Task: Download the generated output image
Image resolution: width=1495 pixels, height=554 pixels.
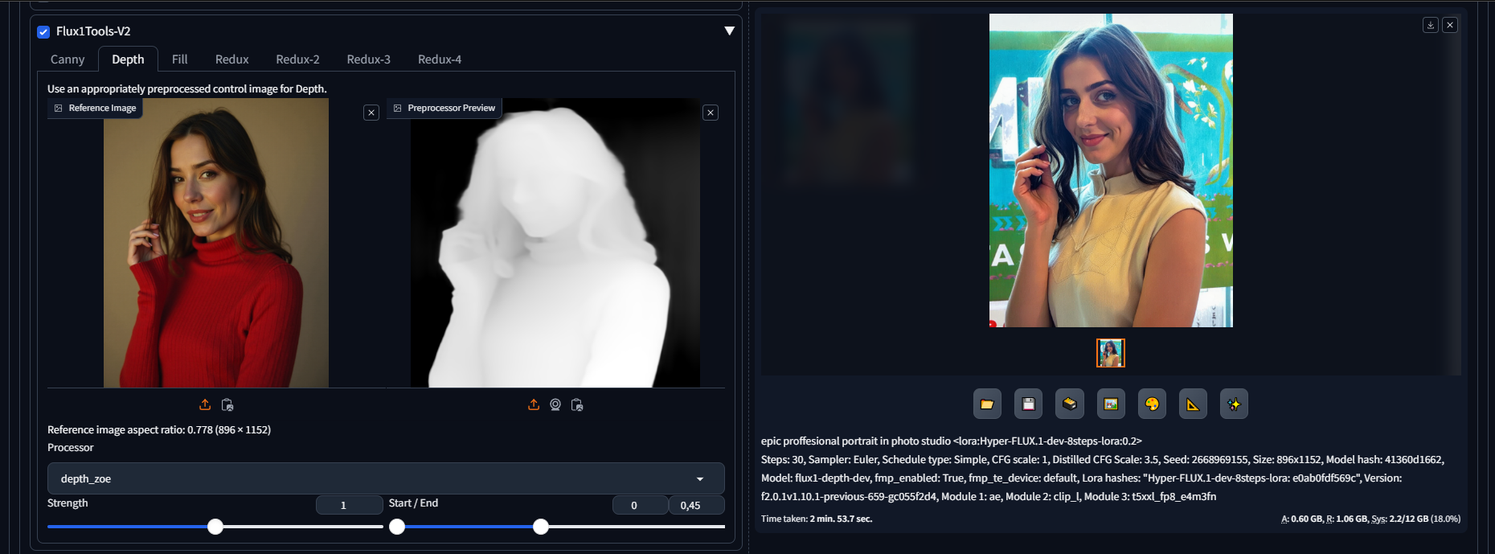Action: [x=1430, y=25]
